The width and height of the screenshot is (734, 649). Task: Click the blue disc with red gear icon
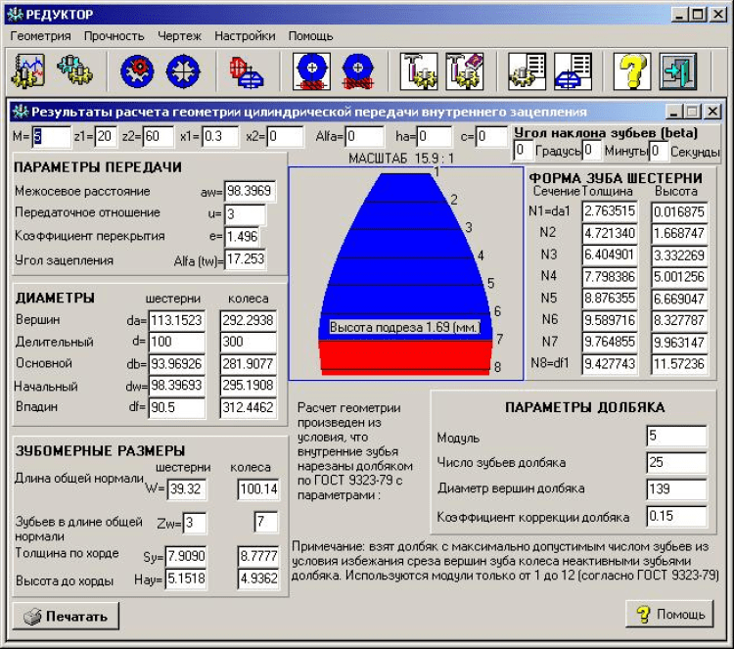click(x=138, y=70)
